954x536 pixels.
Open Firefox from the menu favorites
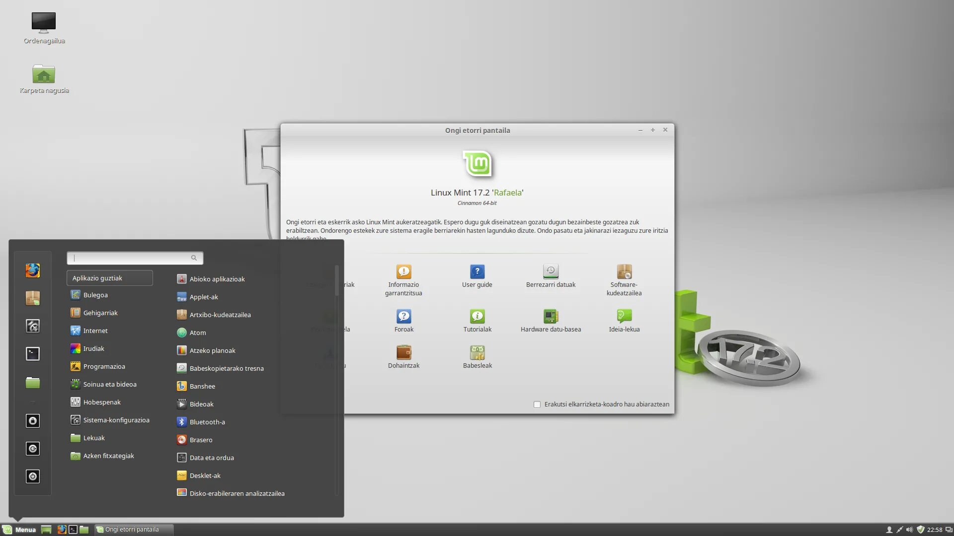[x=33, y=270]
